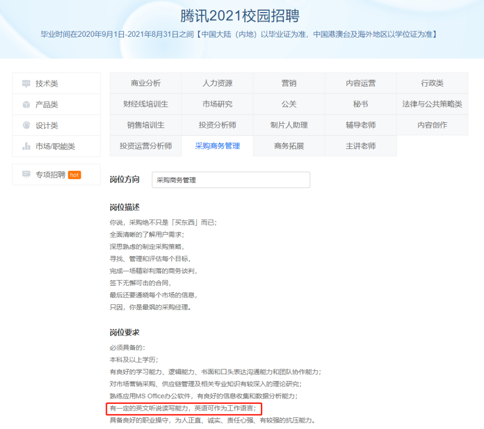
Task: Select the 商业分析 position tab
Action: point(146,83)
